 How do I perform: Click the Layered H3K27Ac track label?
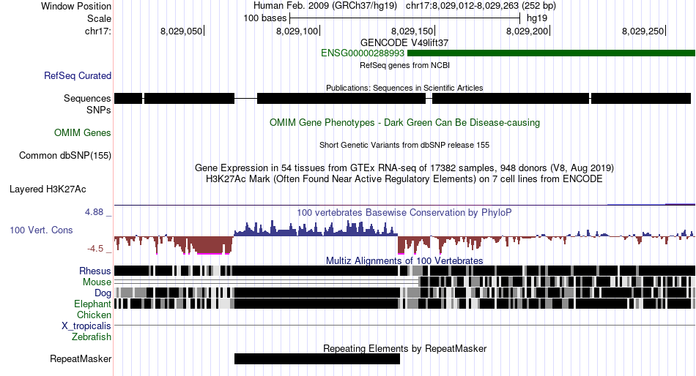(48, 189)
